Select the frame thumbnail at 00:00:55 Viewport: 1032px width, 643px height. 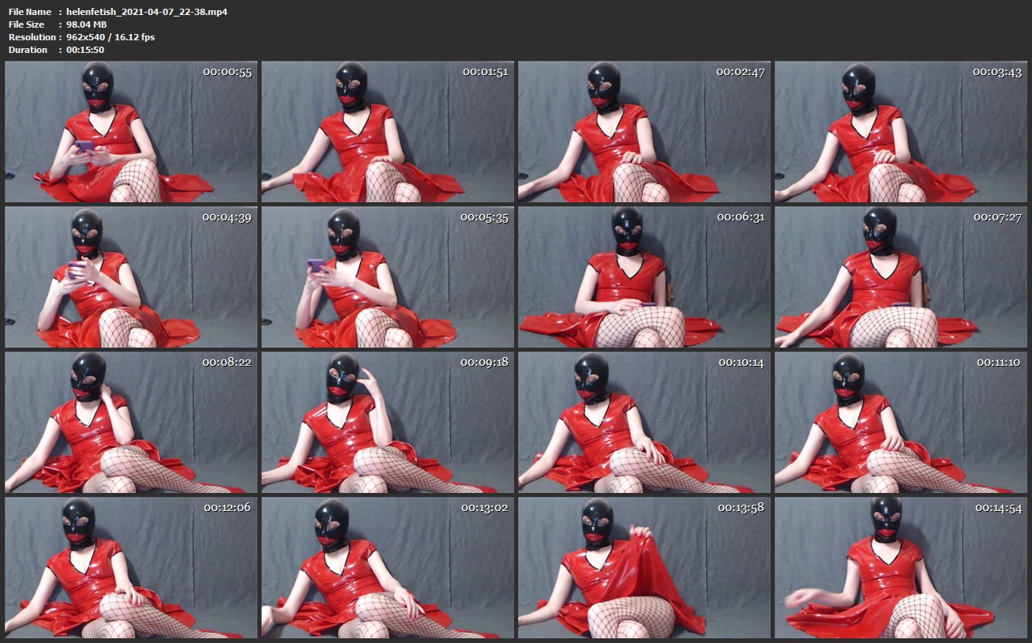pos(131,132)
